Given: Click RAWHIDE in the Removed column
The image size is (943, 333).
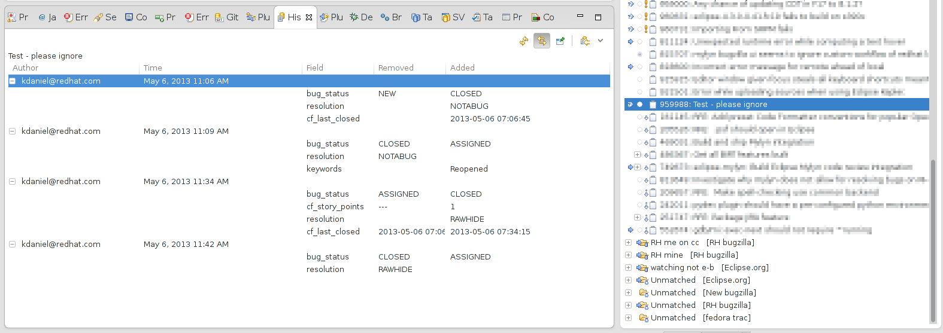Looking at the screenshot, I should [x=395, y=269].
